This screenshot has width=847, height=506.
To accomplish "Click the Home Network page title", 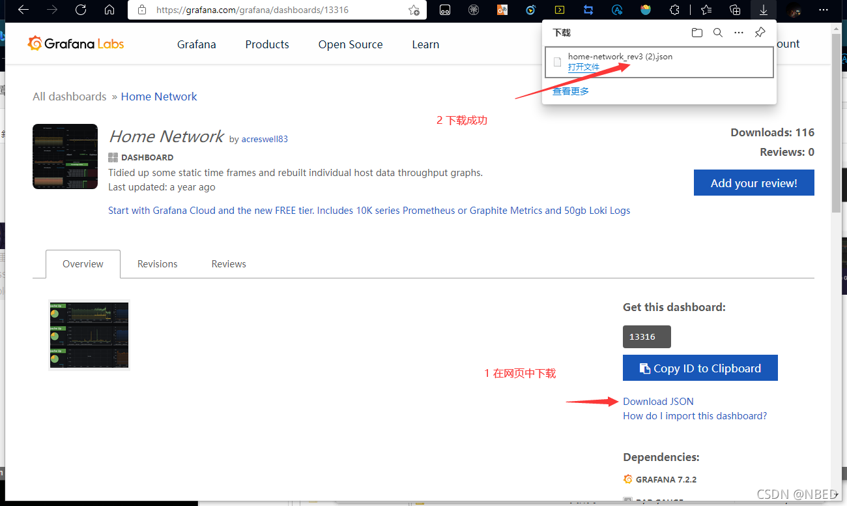I will click(166, 136).
